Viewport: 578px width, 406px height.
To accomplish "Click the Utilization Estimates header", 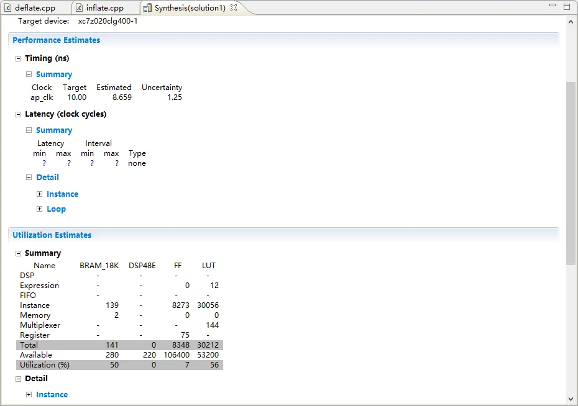I will point(52,235).
